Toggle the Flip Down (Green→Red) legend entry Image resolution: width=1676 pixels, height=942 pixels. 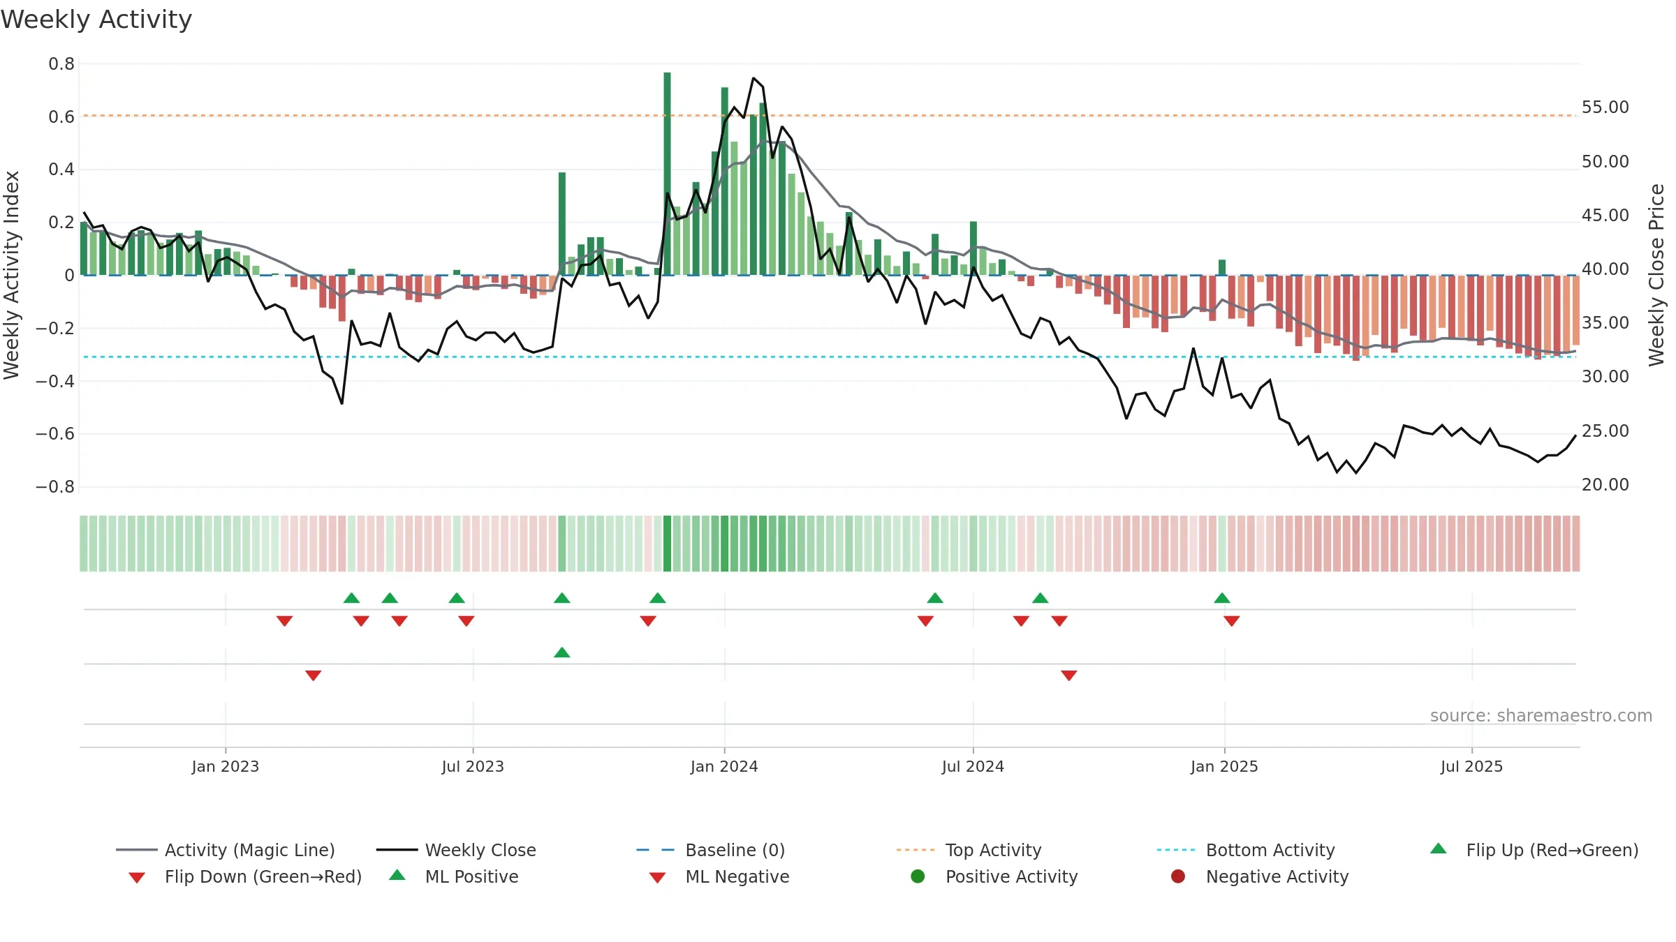coord(244,876)
